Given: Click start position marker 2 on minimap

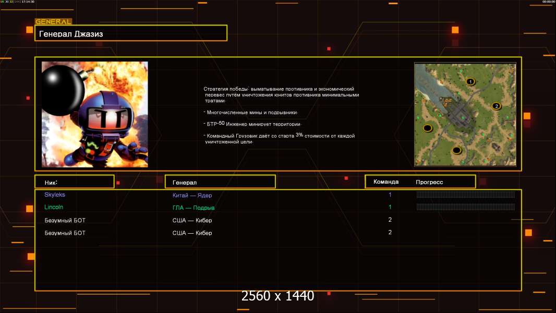Looking at the screenshot, I should point(497,106).
